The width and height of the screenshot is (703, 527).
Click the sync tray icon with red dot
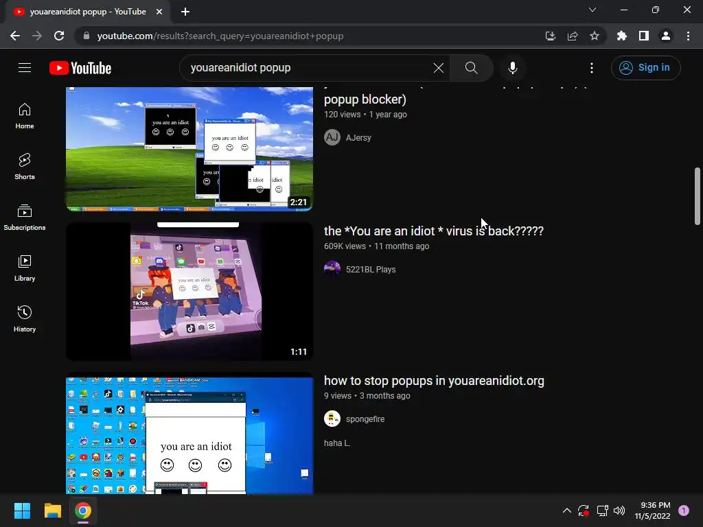[x=584, y=511]
